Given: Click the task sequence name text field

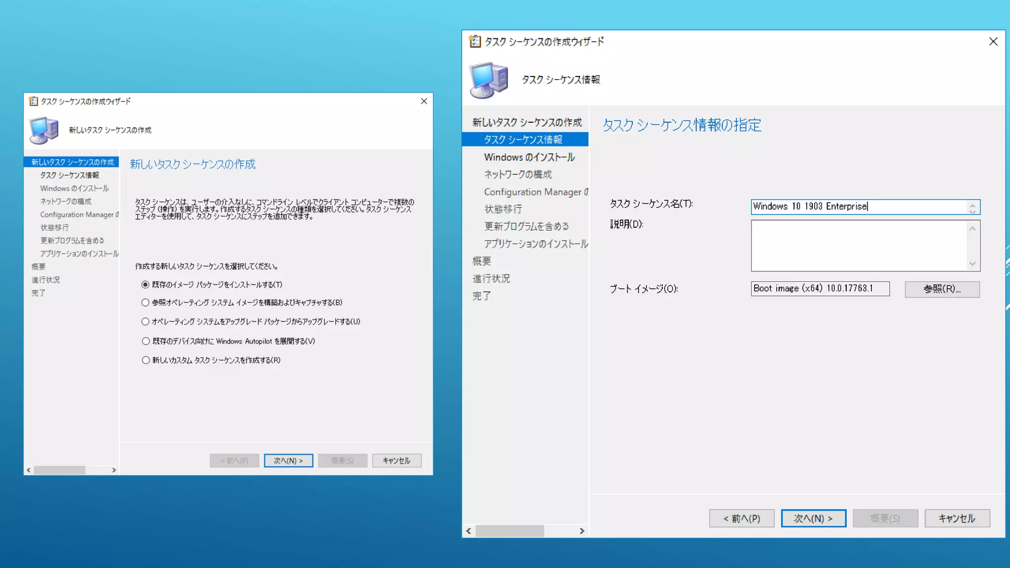Looking at the screenshot, I should click(x=858, y=207).
